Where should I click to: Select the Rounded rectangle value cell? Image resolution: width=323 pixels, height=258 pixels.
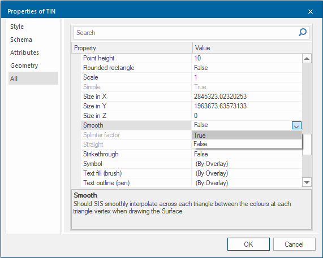point(247,68)
